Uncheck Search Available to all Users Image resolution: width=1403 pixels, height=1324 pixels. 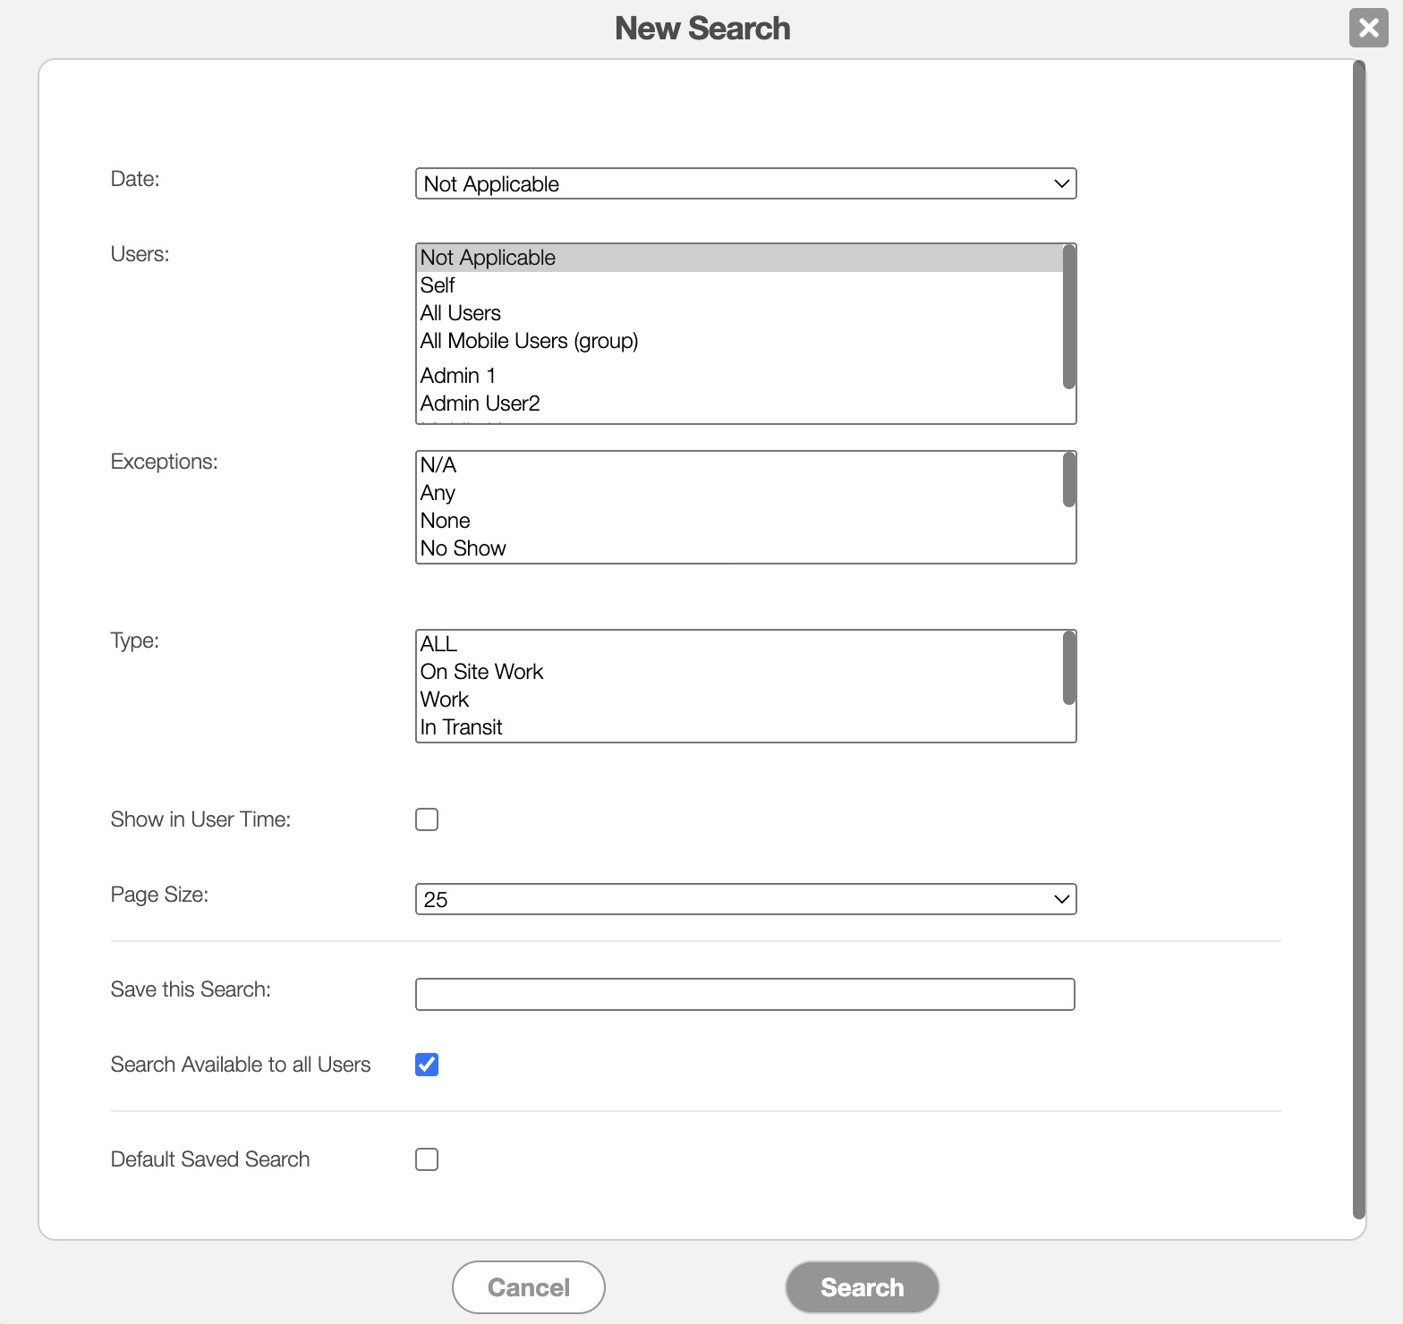point(427,1065)
